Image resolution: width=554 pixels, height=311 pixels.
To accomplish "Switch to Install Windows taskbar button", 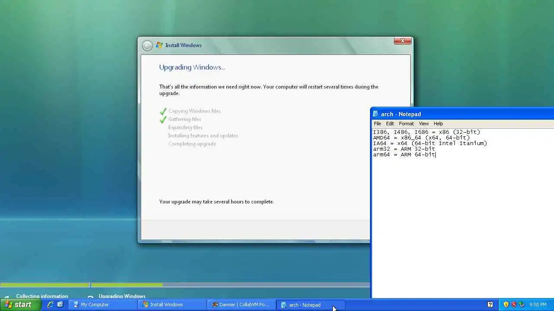I will click(172, 305).
